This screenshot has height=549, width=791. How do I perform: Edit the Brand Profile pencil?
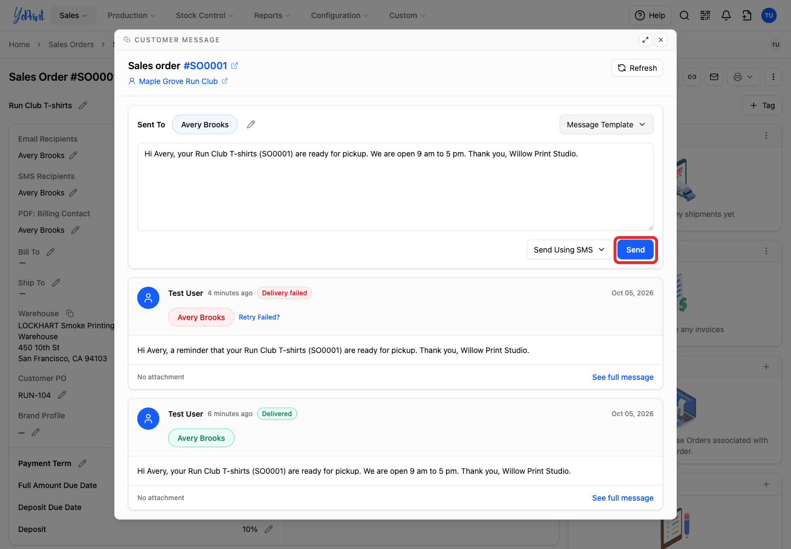[36, 432]
